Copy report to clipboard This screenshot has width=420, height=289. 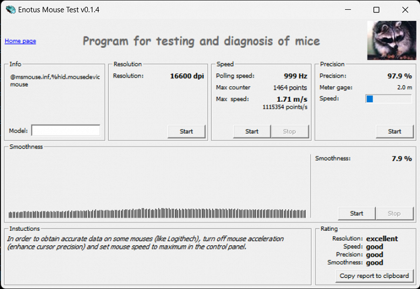pyautogui.click(x=374, y=276)
